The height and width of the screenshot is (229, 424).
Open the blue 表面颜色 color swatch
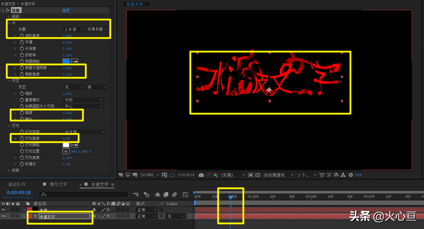pyautogui.click(x=66, y=61)
